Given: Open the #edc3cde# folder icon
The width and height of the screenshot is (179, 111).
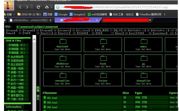Looking at the screenshot, I should (x=63, y=42).
